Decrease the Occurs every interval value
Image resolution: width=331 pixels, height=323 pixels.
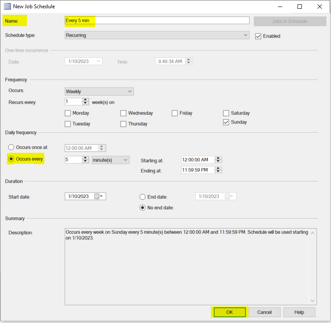(85, 161)
